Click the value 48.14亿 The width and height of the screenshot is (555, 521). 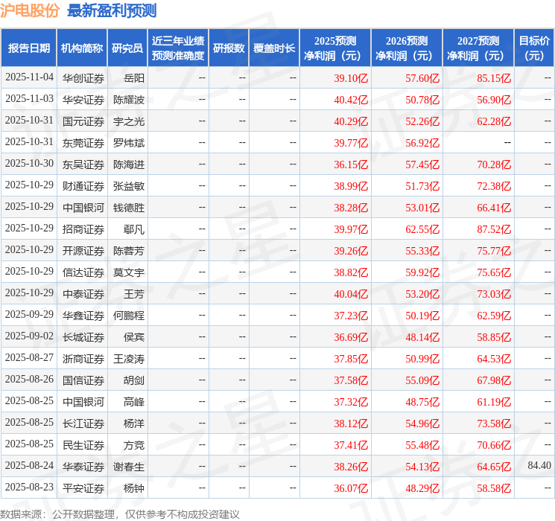[x=422, y=337]
